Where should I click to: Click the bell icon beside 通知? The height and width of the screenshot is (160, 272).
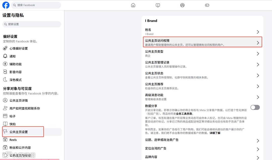pos(5,56)
